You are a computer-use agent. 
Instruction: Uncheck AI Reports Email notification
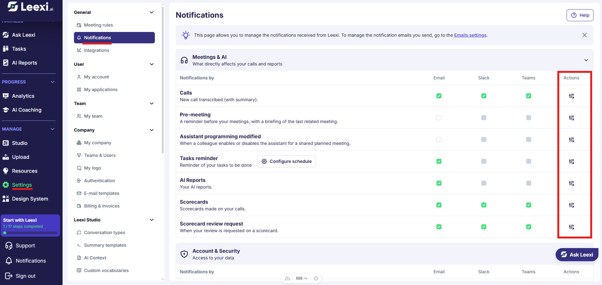coord(439,183)
